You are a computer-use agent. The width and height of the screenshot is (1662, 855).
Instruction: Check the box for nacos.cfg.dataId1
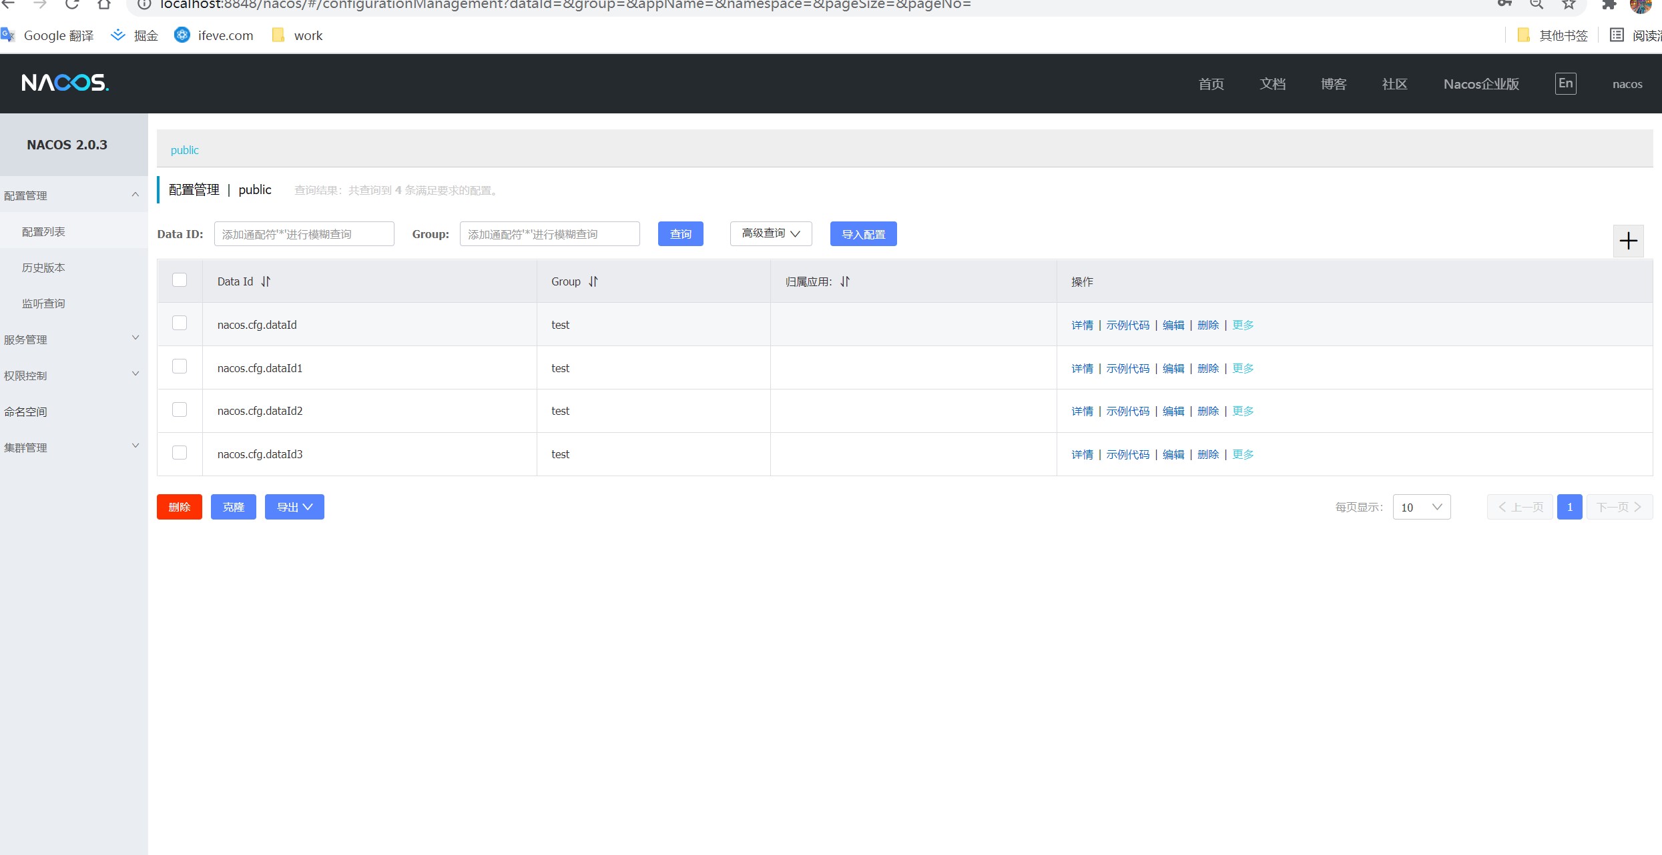[x=180, y=366]
